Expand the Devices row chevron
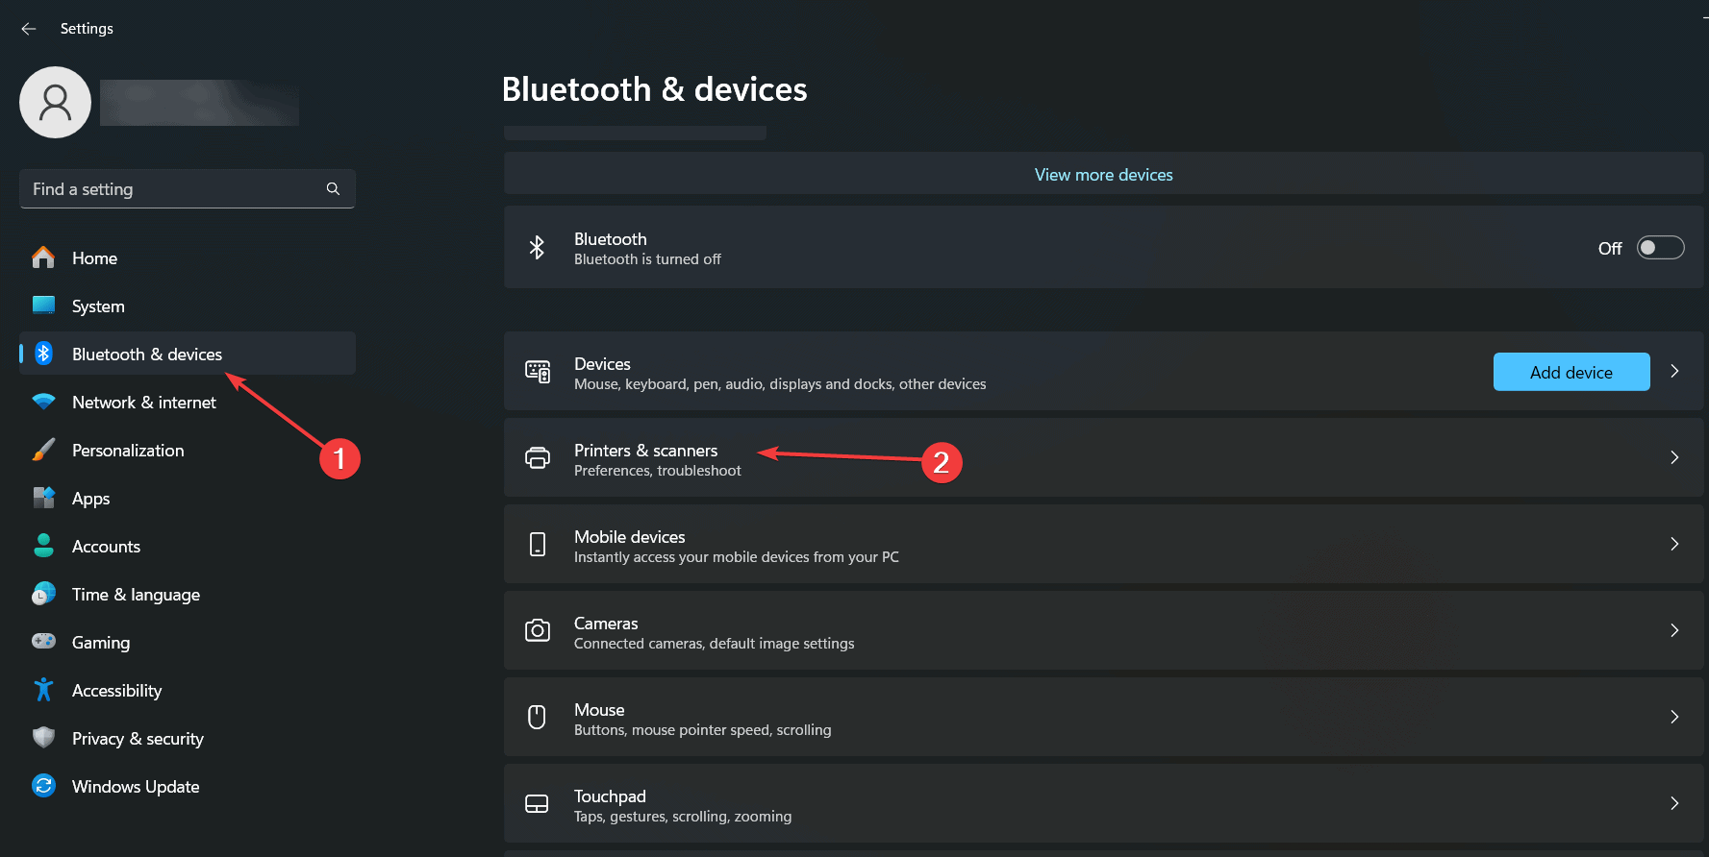 [1674, 371]
